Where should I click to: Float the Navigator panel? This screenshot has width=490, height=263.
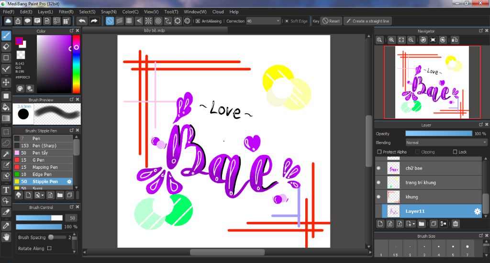(x=480, y=31)
